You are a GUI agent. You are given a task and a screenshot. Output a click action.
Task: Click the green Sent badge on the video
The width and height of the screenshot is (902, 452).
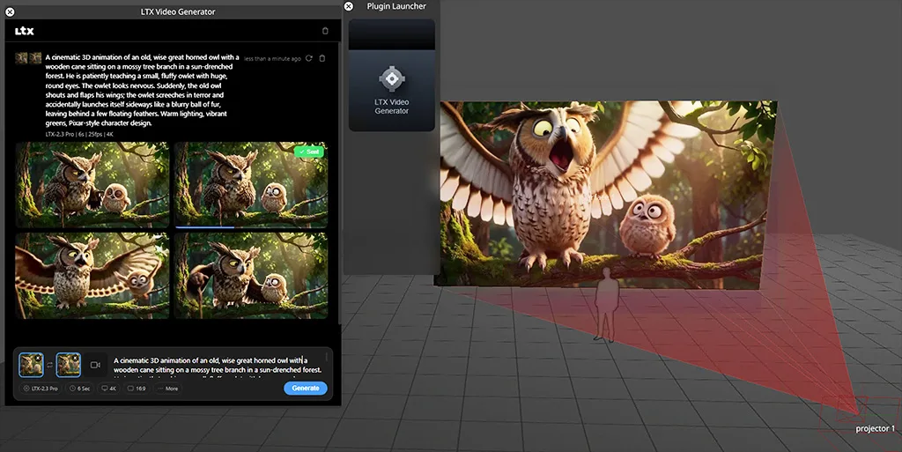308,152
